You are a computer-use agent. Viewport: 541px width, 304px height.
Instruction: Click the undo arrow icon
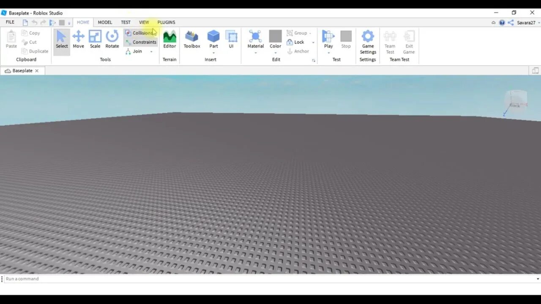(x=34, y=22)
